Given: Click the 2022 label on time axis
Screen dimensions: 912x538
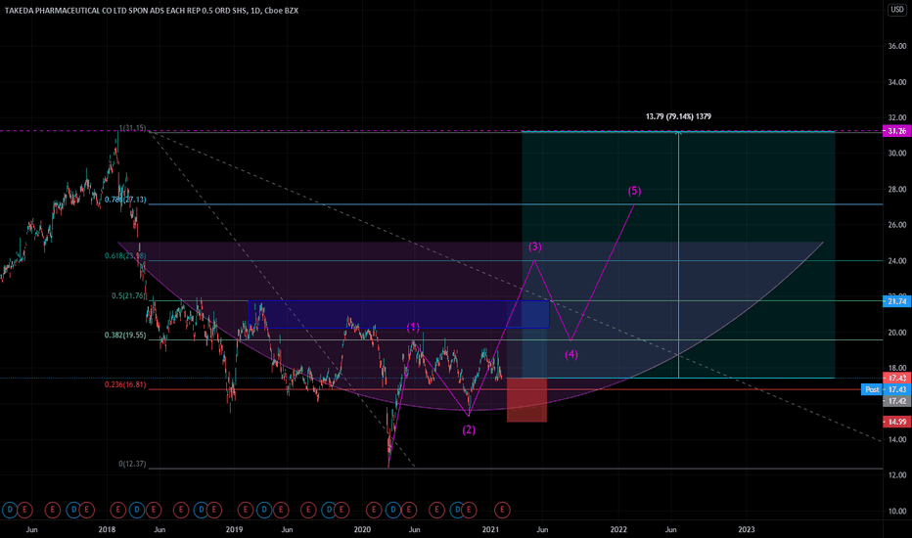Looking at the screenshot, I should [x=618, y=529].
